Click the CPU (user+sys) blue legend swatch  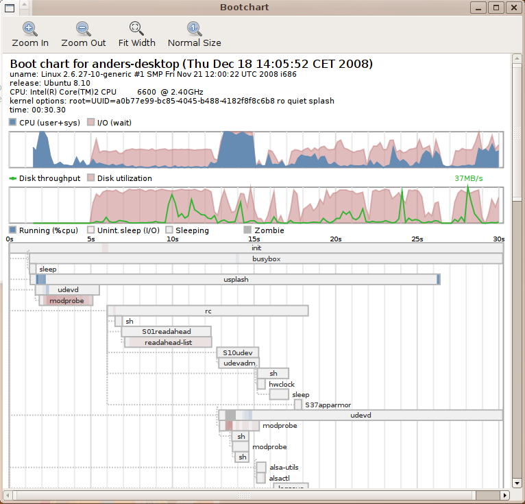[13, 122]
